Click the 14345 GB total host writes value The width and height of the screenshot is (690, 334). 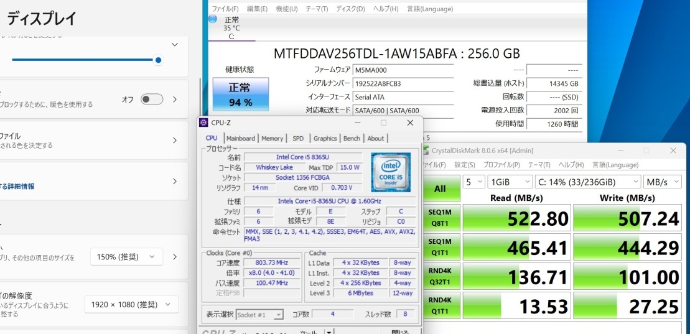pos(554,83)
